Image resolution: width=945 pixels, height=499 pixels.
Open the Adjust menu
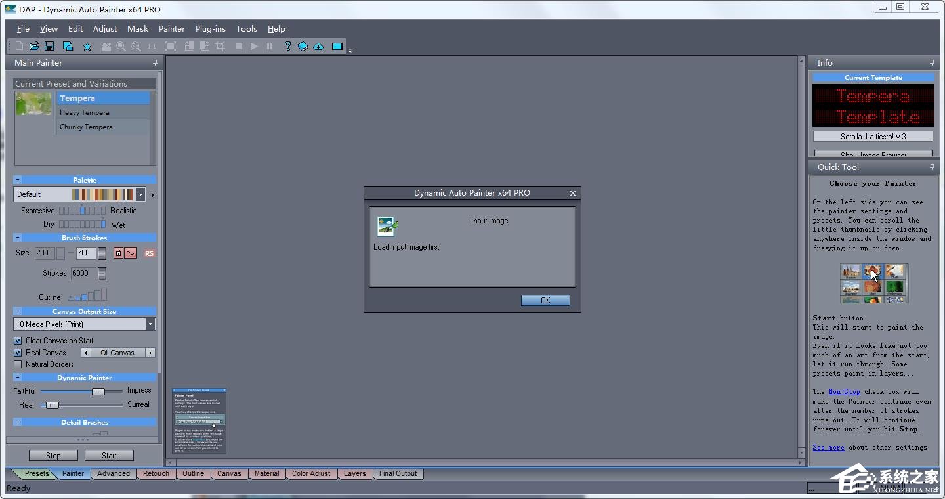105,28
